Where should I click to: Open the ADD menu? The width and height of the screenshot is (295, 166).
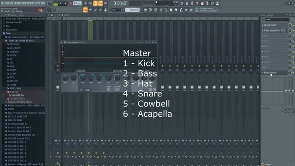click(x=12, y=3)
